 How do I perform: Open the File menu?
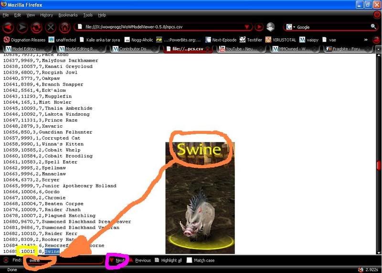pyautogui.click(x=6, y=15)
